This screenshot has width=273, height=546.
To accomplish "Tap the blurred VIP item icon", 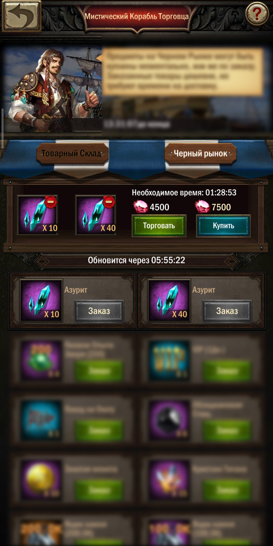I will [169, 360].
